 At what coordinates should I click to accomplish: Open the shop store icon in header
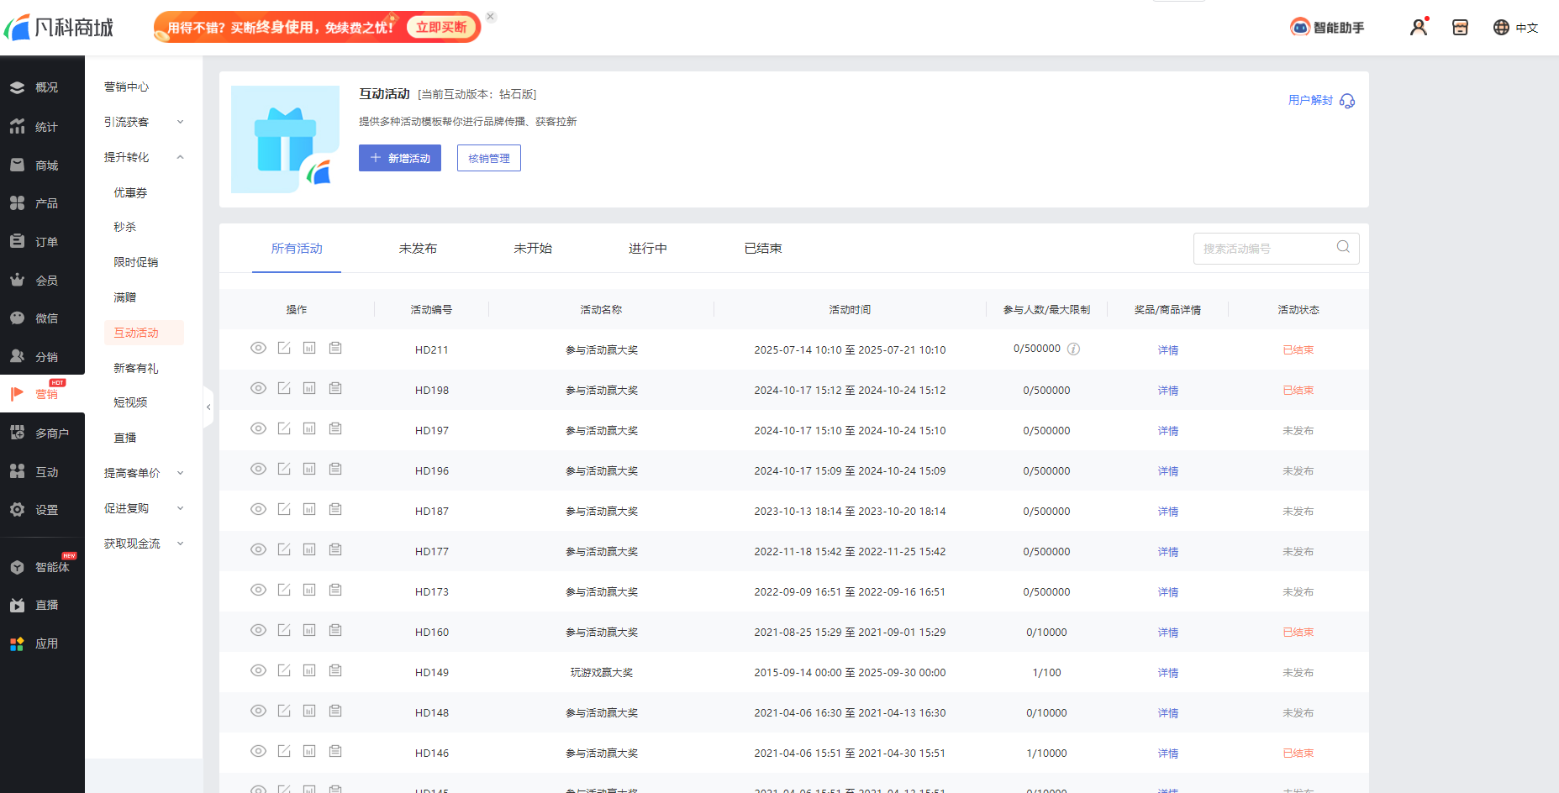tap(1460, 28)
